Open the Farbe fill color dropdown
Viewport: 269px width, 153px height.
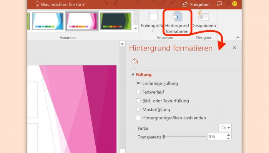tap(225, 128)
